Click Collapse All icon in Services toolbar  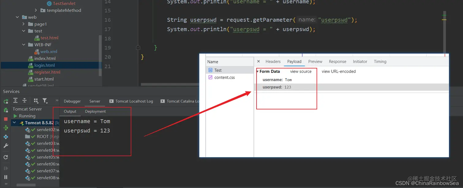click(x=24, y=101)
